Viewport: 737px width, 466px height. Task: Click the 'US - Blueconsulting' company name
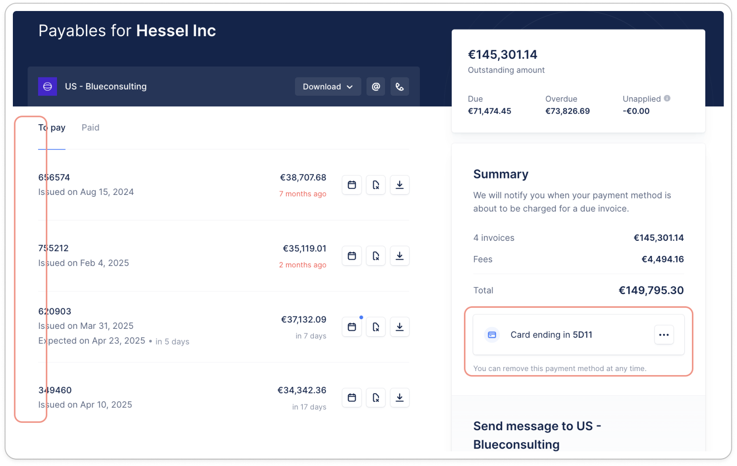[x=106, y=87]
